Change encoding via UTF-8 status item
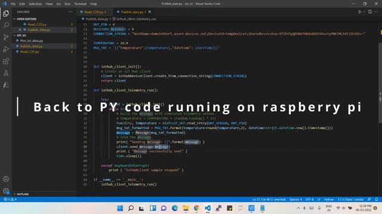The image size is (382, 214). (310, 200)
